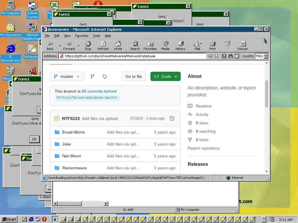Click the clipboard icon in address toolbar
298x223 pixels.
click(x=237, y=56)
